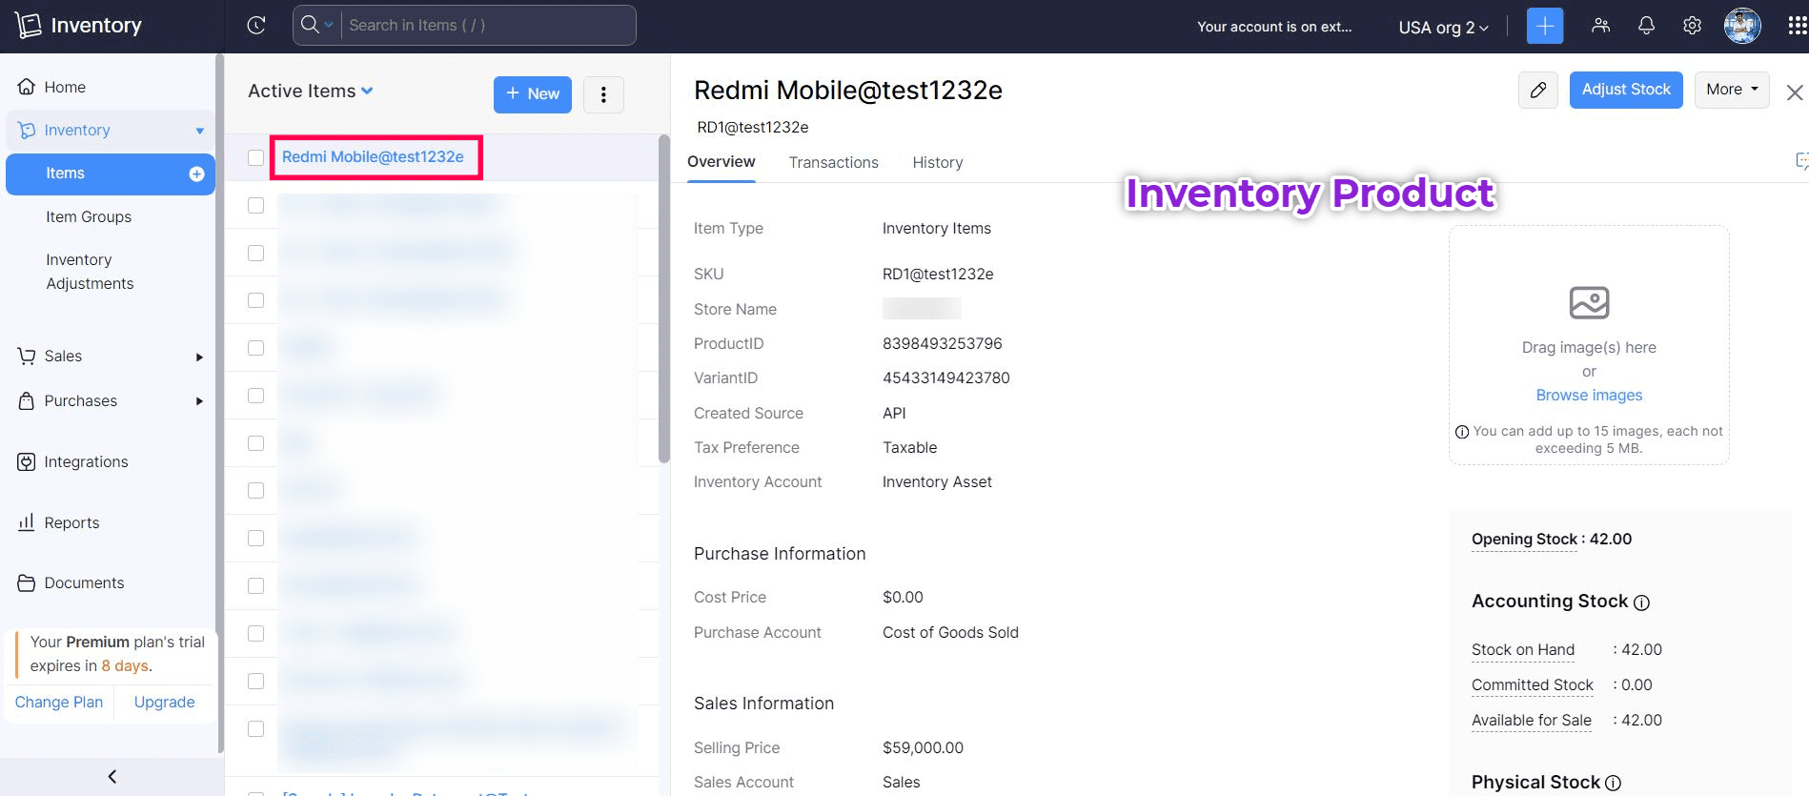Open the three-dot menu beside New
Screen dimensions: 1809x796
pos(603,94)
